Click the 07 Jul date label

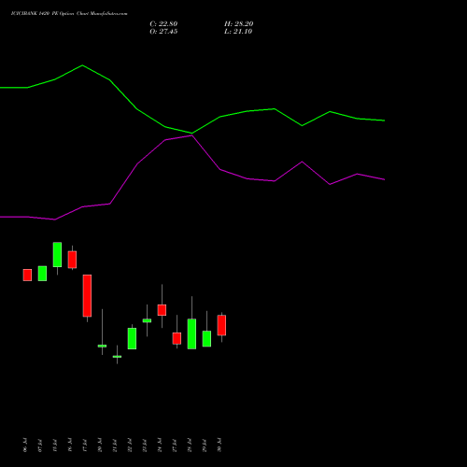point(40,446)
